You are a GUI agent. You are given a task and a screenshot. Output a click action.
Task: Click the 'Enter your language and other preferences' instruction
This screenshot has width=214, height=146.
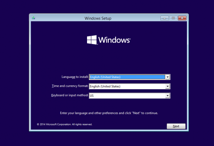click(x=109, y=113)
